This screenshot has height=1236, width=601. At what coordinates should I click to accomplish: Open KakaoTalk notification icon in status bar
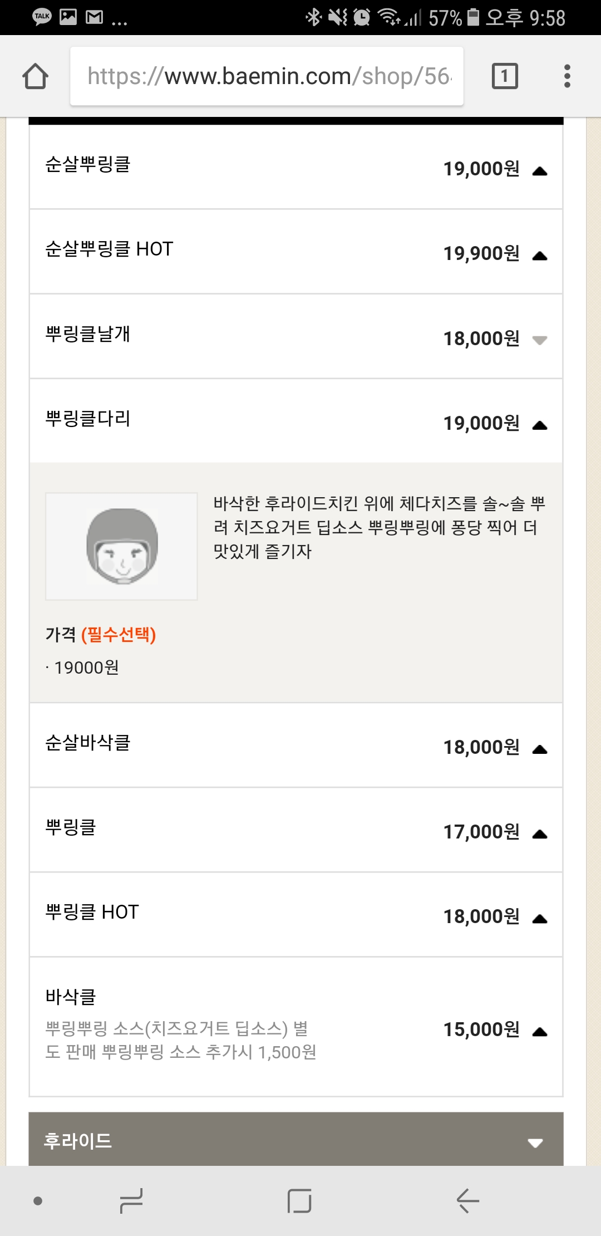(42, 17)
